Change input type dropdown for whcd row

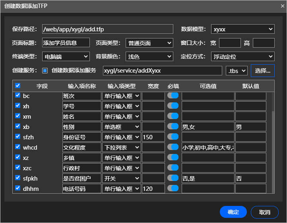pyautogui.click(x=122, y=147)
